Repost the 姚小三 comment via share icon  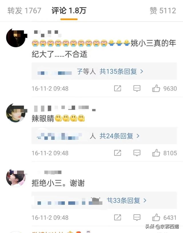pyautogui.click(x=118, y=88)
